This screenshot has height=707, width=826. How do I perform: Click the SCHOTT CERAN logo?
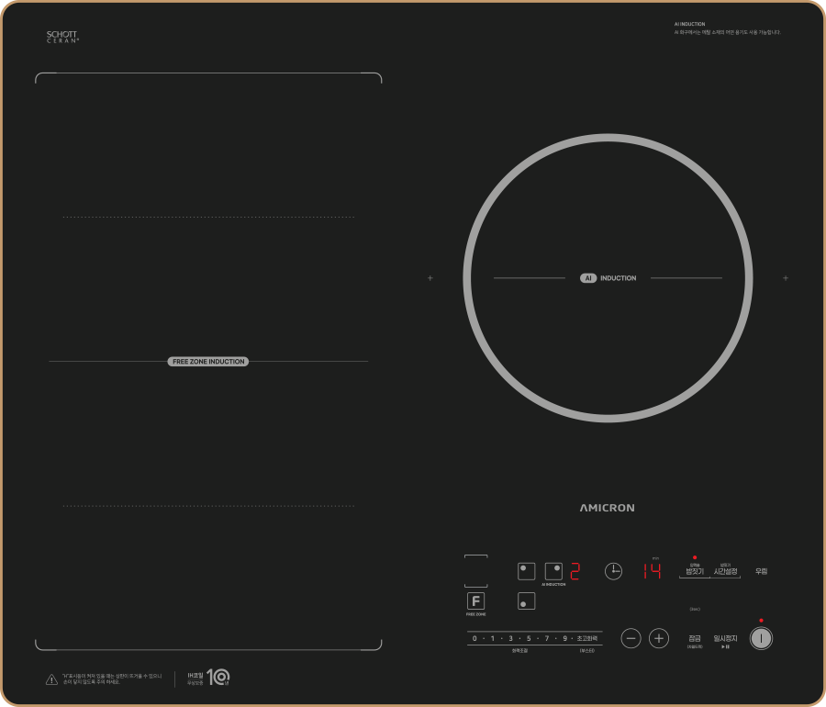point(62,37)
